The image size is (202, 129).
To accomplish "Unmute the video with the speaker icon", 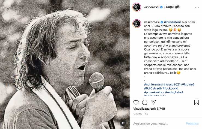I will point(123,123).
